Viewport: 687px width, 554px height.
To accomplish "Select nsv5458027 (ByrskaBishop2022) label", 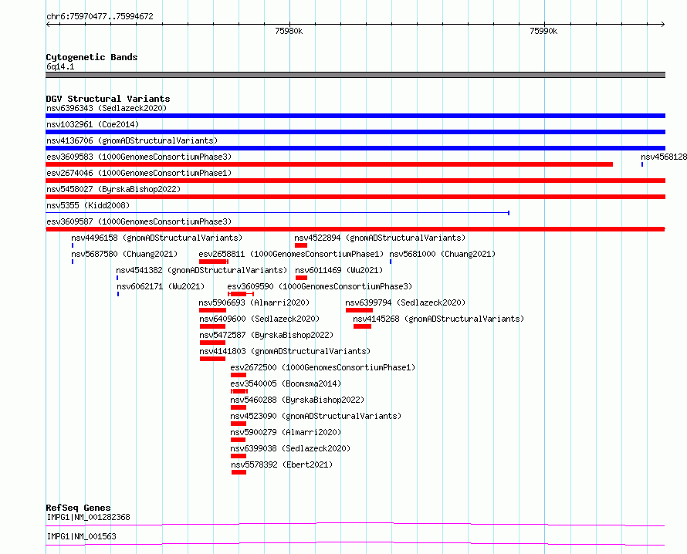I will pyautogui.click(x=113, y=189).
